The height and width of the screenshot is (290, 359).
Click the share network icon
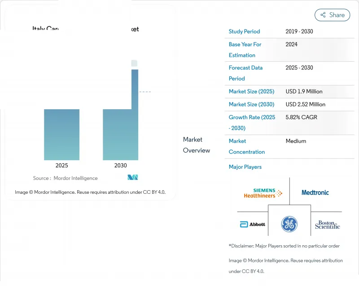tap(322, 15)
